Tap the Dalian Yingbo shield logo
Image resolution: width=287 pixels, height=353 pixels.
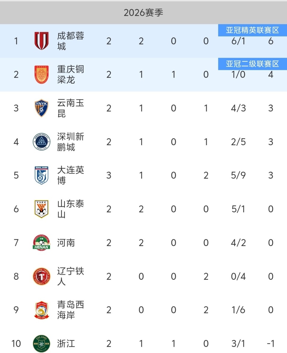point(41,175)
